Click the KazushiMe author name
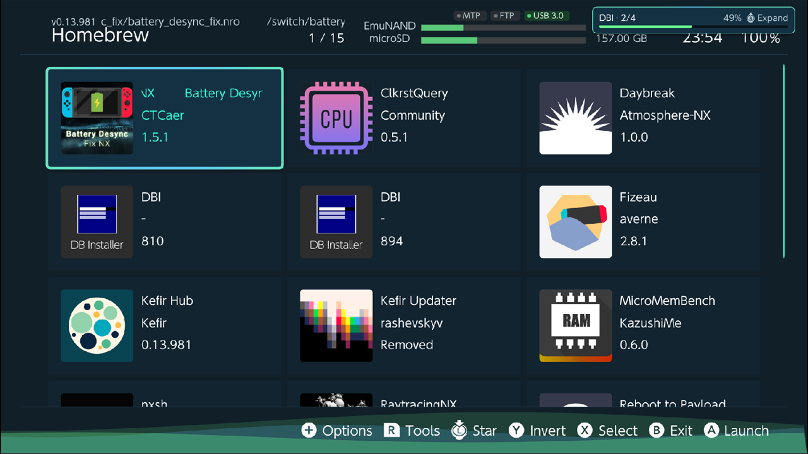This screenshot has height=454, width=808. [x=651, y=323]
